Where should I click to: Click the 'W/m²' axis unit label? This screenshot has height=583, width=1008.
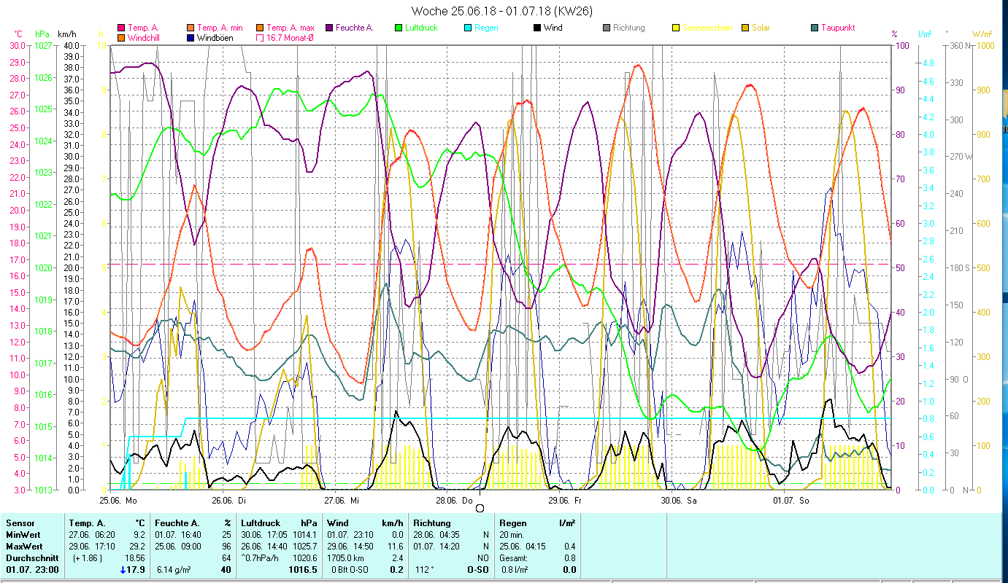pyautogui.click(x=981, y=34)
